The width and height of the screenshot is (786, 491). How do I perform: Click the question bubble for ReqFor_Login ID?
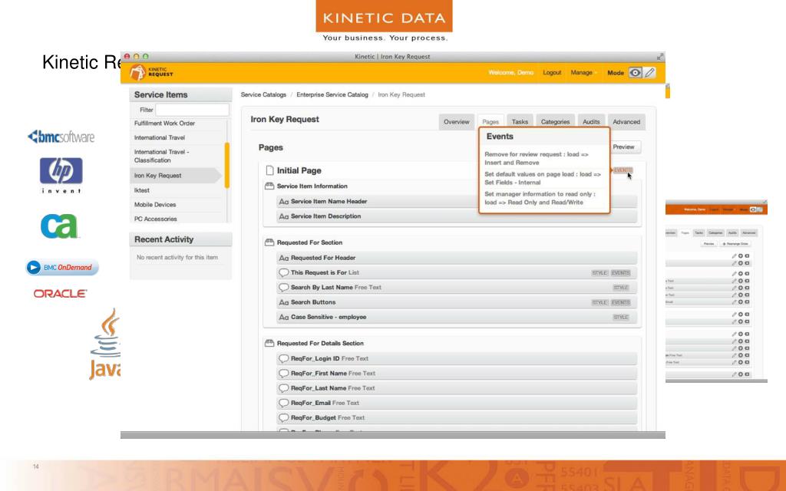point(284,359)
